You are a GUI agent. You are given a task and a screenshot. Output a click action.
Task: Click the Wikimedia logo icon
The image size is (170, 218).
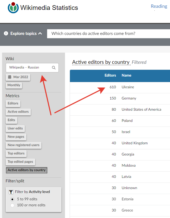tap(13, 8)
